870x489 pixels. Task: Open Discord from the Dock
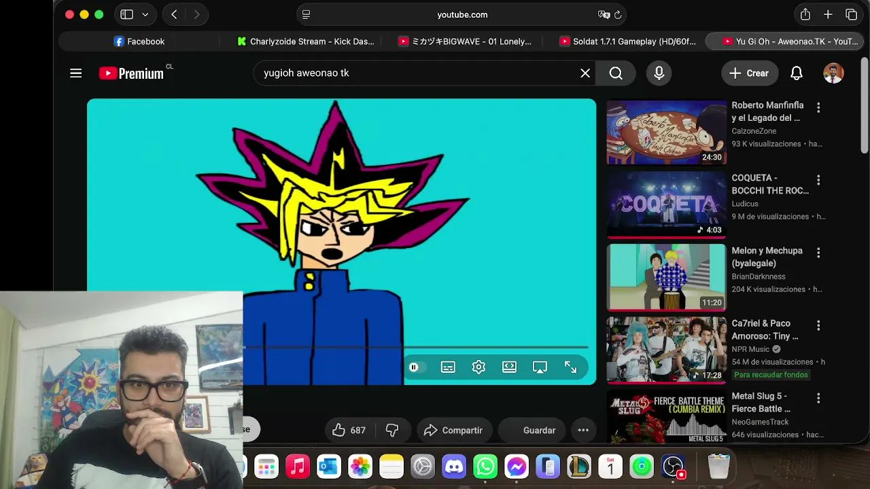point(454,467)
